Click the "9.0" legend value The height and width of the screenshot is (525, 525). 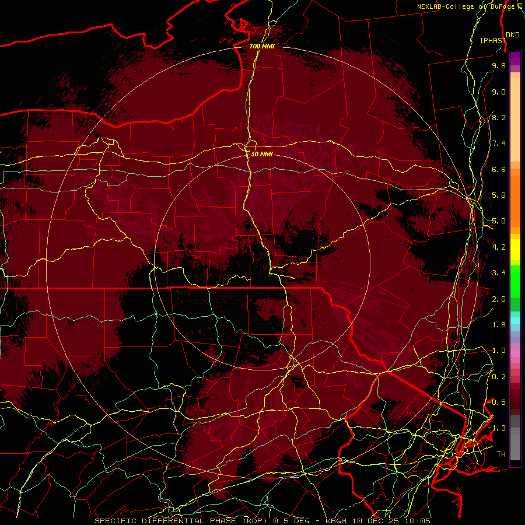[x=499, y=92]
